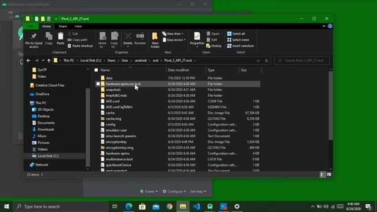The height and width of the screenshot is (212, 377).
Task: Select the snapshots folder
Action: (x=113, y=90)
